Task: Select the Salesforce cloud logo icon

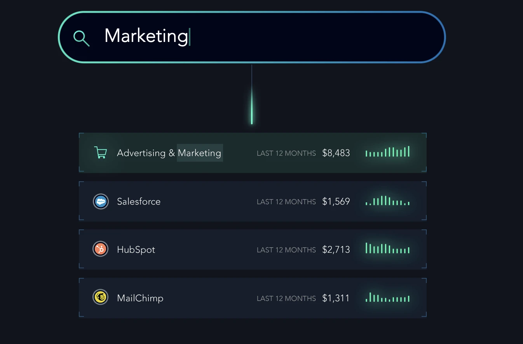Action: pyautogui.click(x=101, y=201)
